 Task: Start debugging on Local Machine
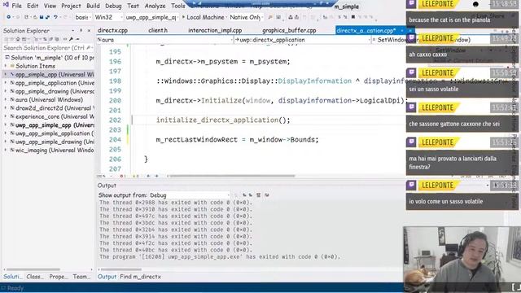tap(203, 17)
